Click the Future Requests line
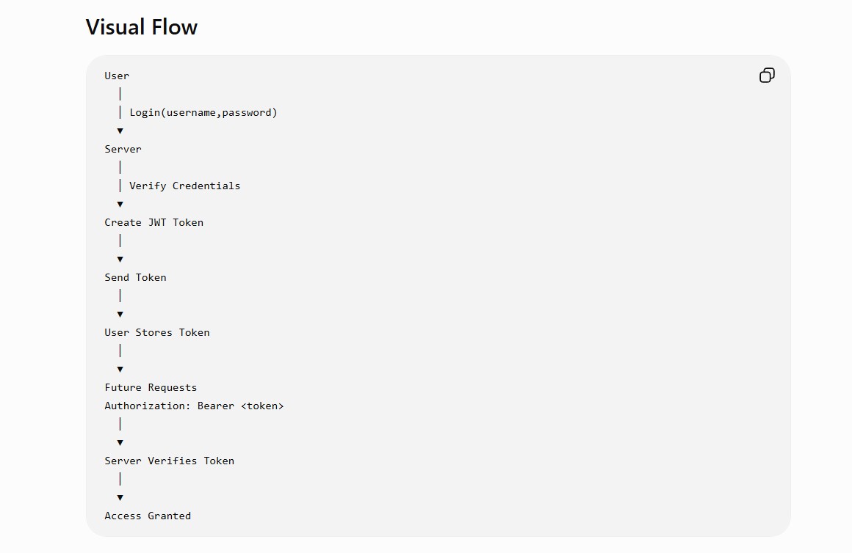 click(x=151, y=387)
